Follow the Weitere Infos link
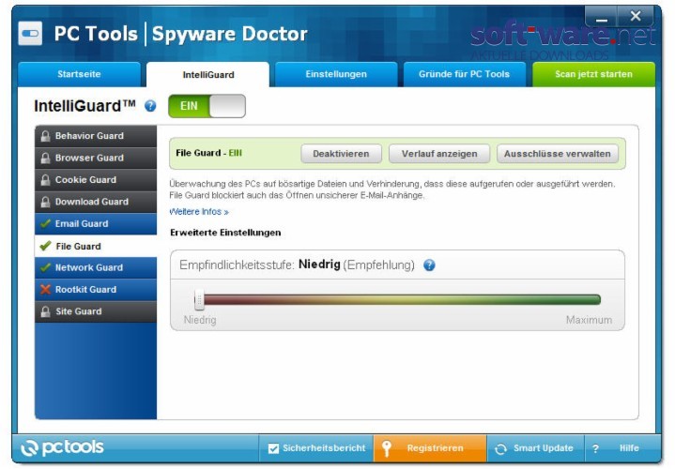This screenshot has height=469, width=675. (199, 212)
